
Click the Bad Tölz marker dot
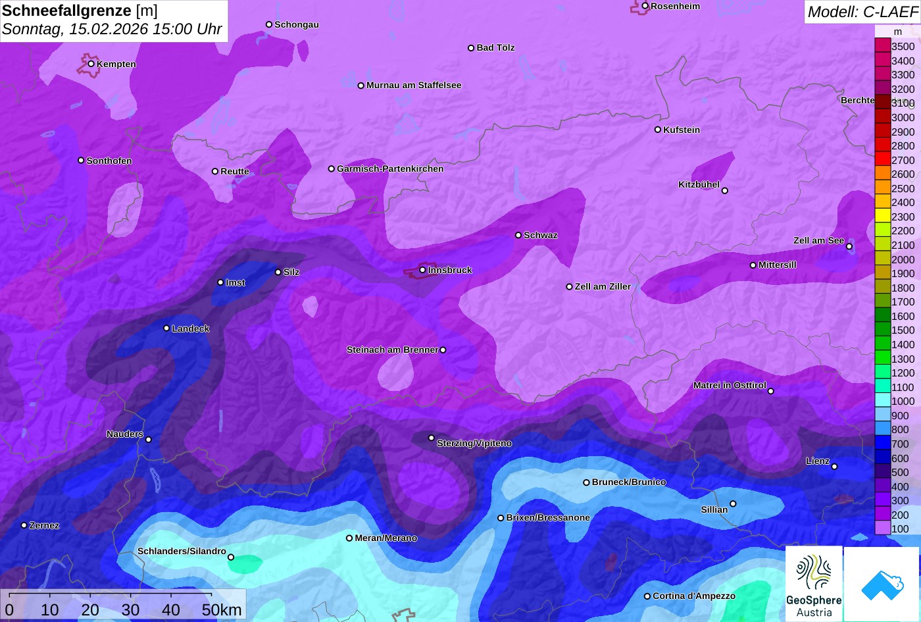pyautogui.click(x=471, y=48)
